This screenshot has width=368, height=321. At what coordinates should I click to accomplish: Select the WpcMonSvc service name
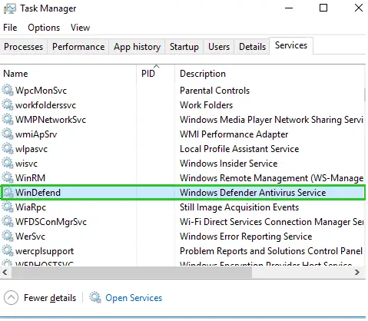click(x=41, y=91)
